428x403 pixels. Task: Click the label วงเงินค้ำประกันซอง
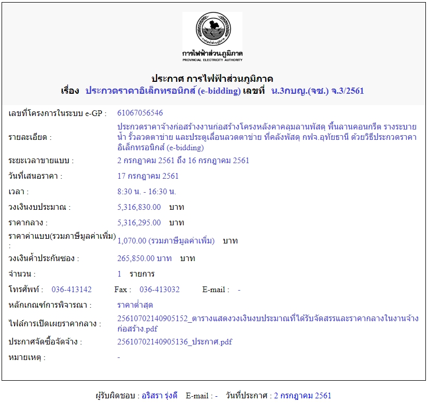[44, 258]
